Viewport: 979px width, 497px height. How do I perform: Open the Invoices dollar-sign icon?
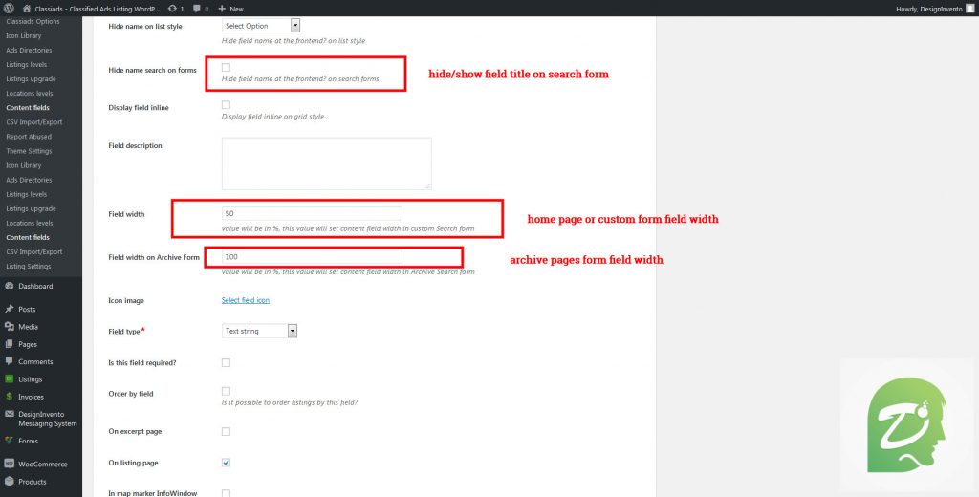(x=9, y=397)
